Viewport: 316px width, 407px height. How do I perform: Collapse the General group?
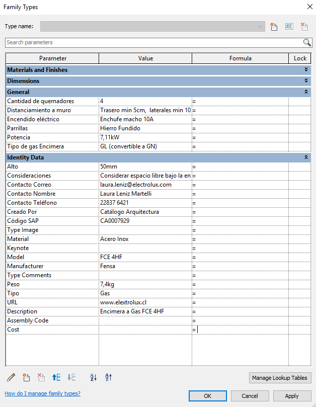coord(306,92)
